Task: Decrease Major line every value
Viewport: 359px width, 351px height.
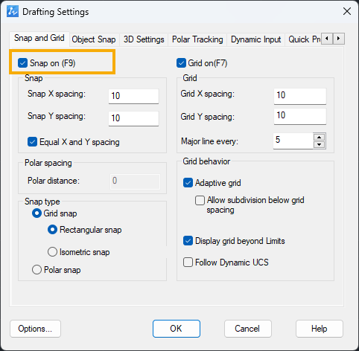Action: tap(320, 145)
